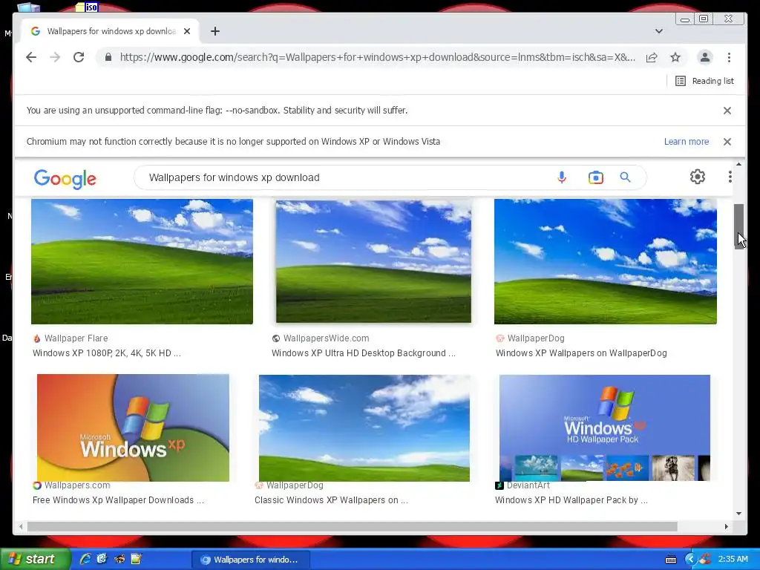Click 'Classic Windows XP Wallpapers on' title
This screenshot has height=570, width=760.
pyautogui.click(x=332, y=500)
